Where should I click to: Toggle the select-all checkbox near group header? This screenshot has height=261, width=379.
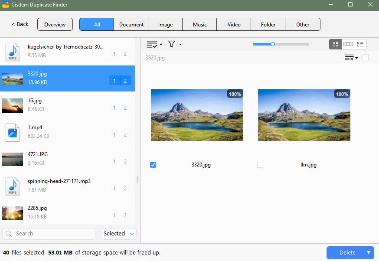(x=366, y=57)
